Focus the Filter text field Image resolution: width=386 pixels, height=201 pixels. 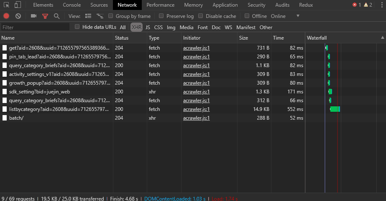tap(35, 27)
